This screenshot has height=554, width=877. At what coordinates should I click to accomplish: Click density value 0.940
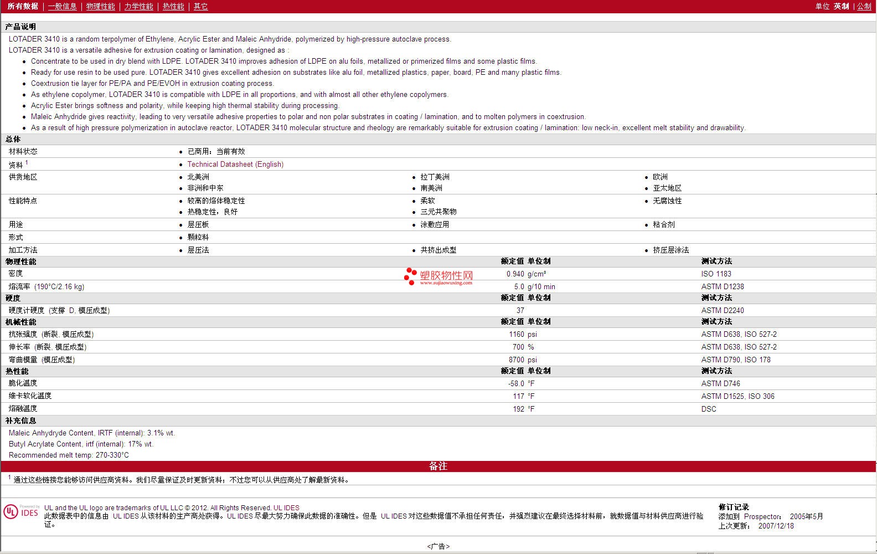tap(515, 274)
